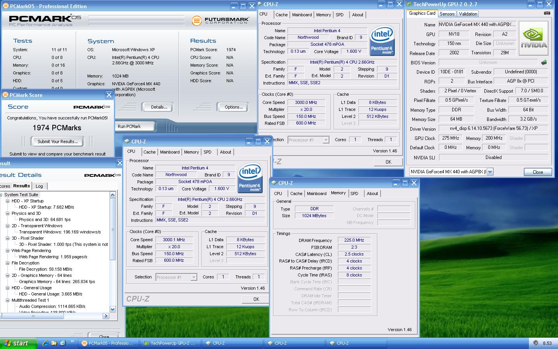Click the GPU-Z screenshot camera icon

click(x=547, y=13)
